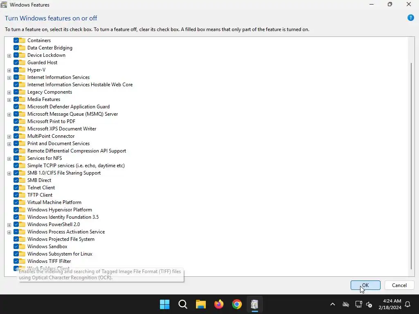
Task: Uncheck the Telnet Client checkbox
Action: click(16, 188)
